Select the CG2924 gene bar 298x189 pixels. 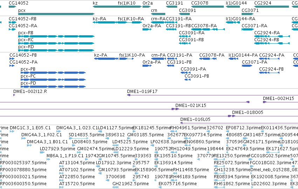point(272,7)
